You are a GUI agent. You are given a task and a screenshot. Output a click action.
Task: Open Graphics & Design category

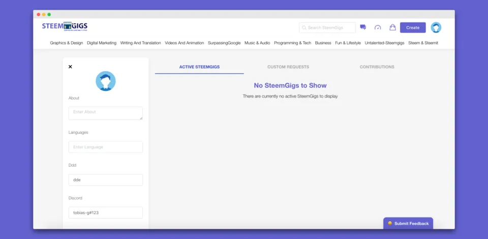point(67,43)
